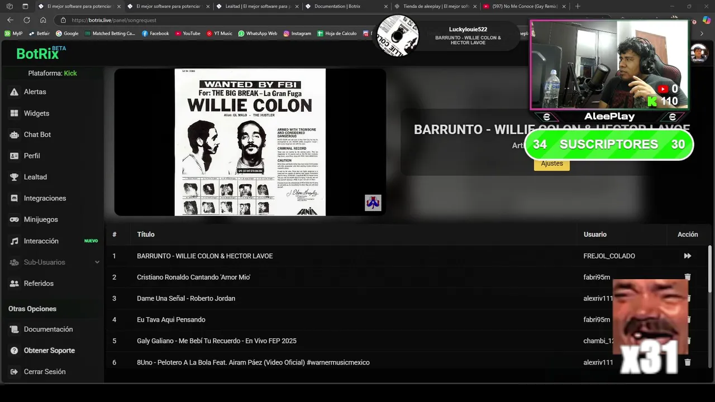Switch to No Me Conoce YouTube tab

coord(525,6)
